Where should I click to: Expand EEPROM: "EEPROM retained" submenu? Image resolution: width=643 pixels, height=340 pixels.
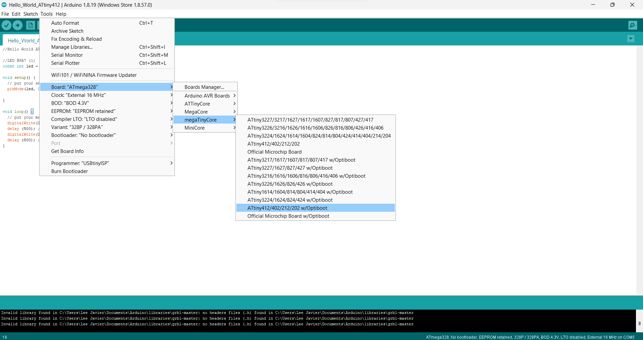(x=107, y=111)
